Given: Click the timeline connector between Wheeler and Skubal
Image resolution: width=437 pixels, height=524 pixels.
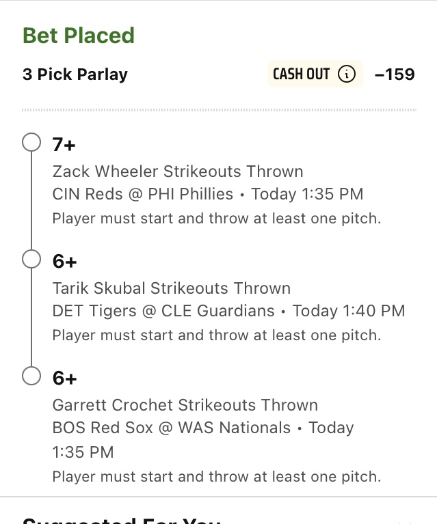Looking at the screenshot, I should 31,200.
